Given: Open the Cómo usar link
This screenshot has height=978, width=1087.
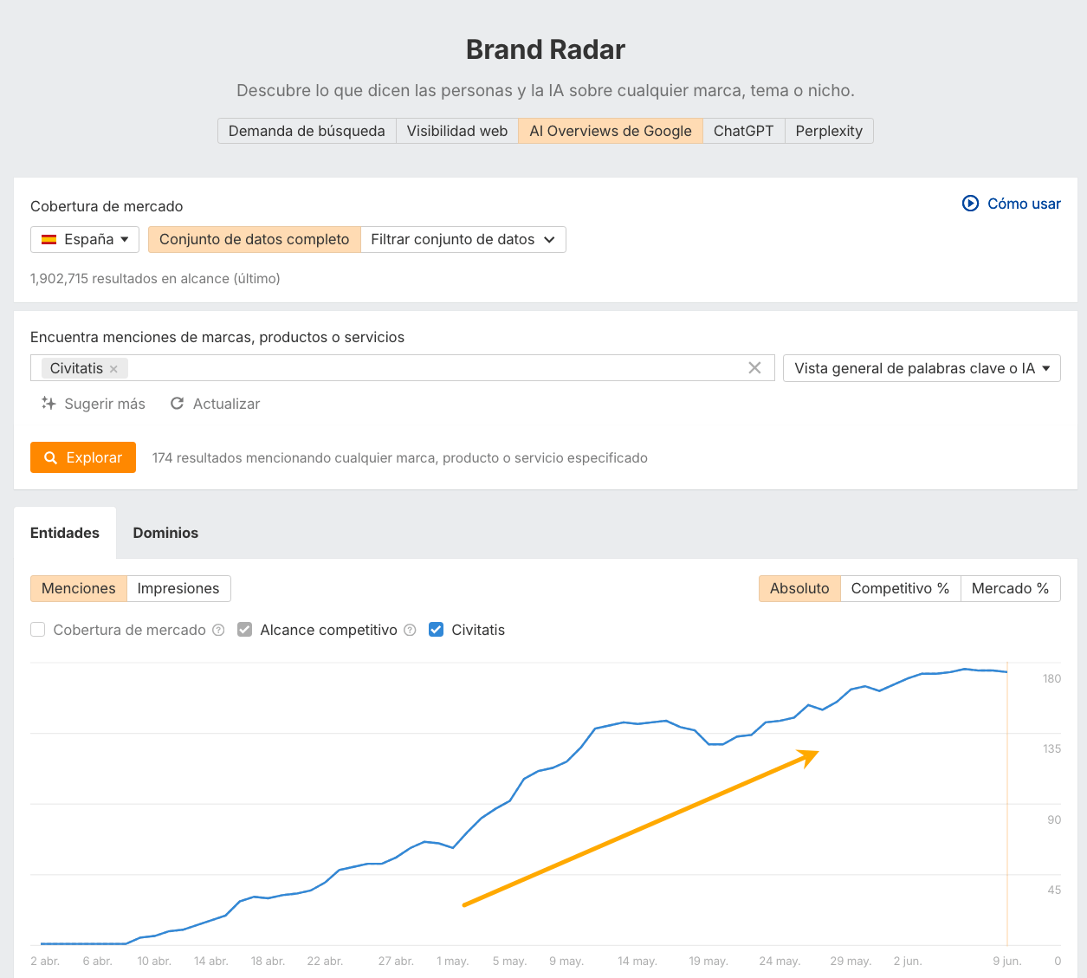Looking at the screenshot, I should tap(1024, 204).
